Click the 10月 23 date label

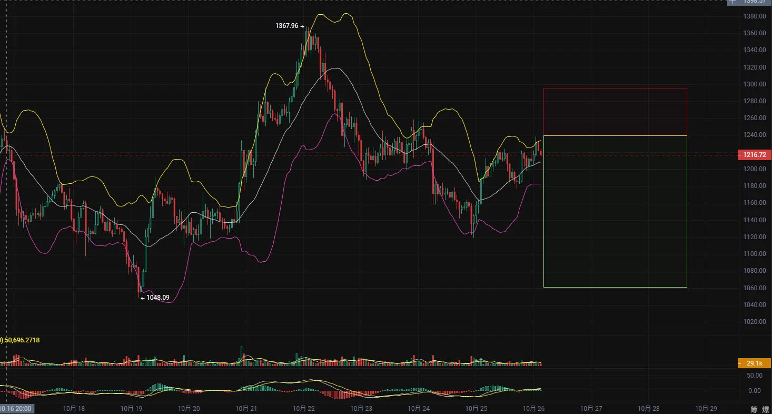click(361, 408)
